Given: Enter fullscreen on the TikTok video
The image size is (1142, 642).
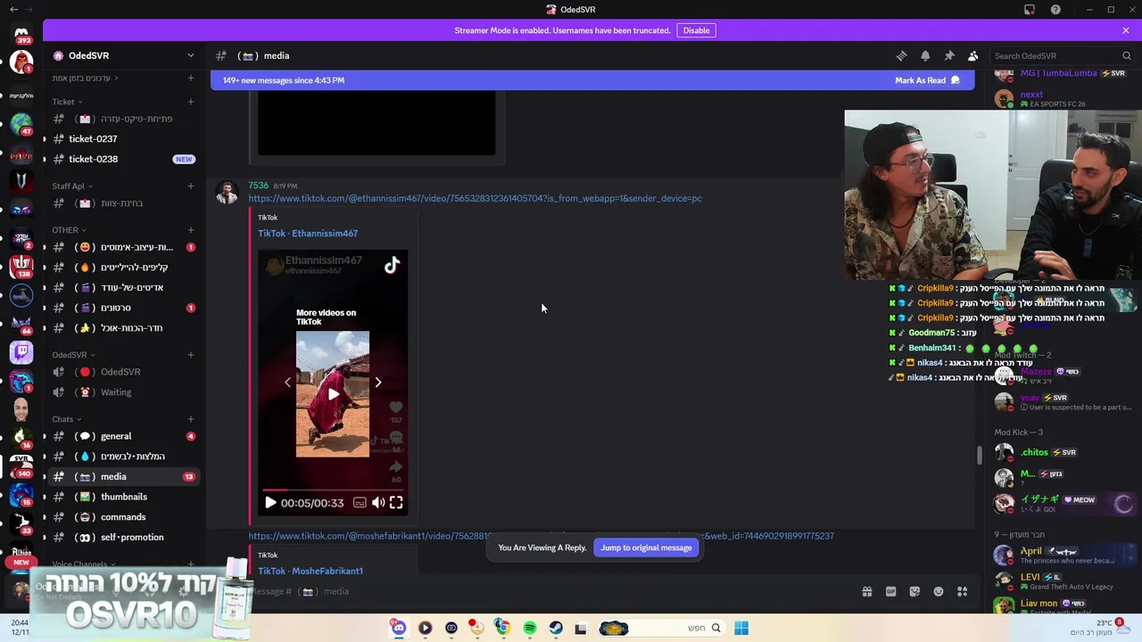Looking at the screenshot, I should pos(396,503).
